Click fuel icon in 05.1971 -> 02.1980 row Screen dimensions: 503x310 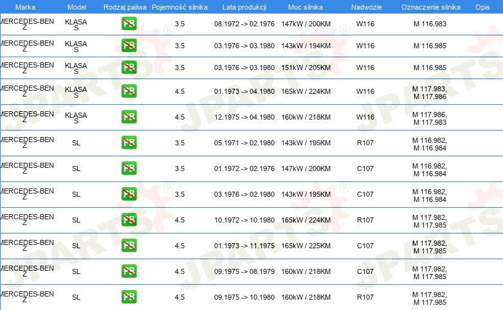[x=129, y=142]
